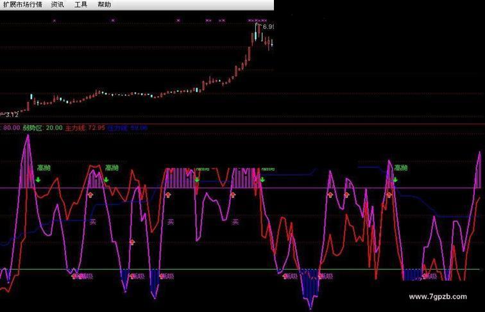Click the green down arrow below rightmost 高抛
This screenshot has height=312, width=485.
(395, 179)
